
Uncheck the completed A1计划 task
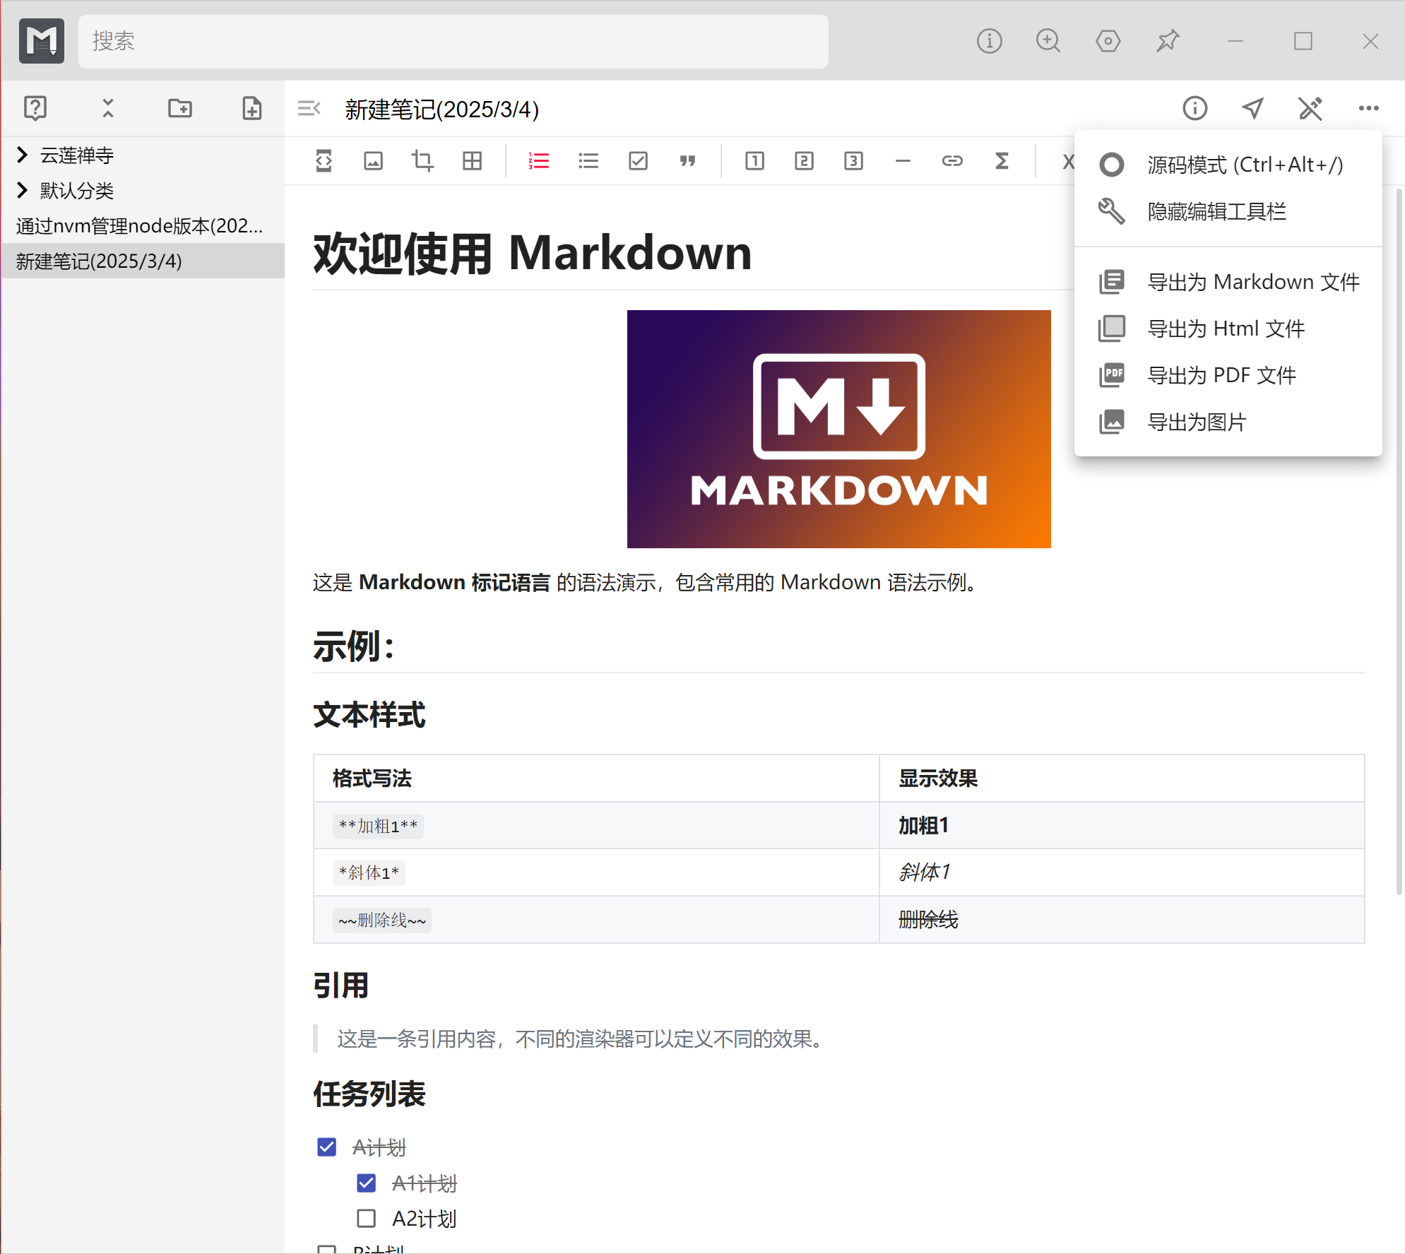(x=366, y=1183)
